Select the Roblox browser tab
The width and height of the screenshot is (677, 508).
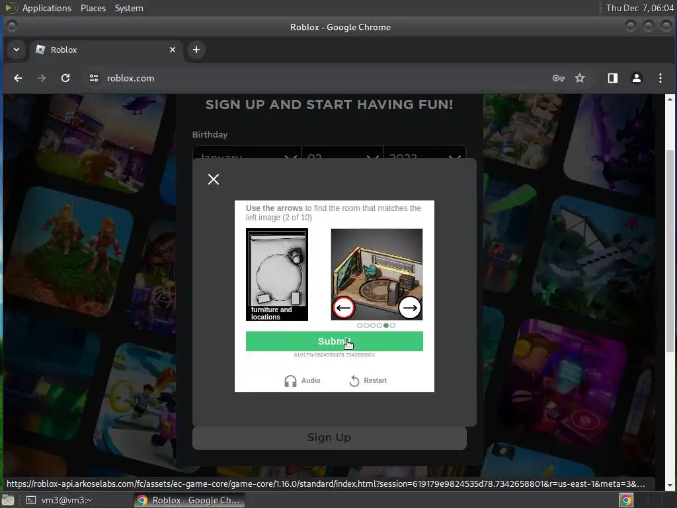106,50
